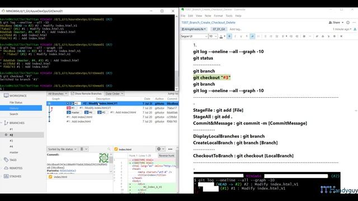Click the Branches icon in Sourcetree sidebar
The height and width of the screenshot is (201, 358).
(x=6, y=123)
